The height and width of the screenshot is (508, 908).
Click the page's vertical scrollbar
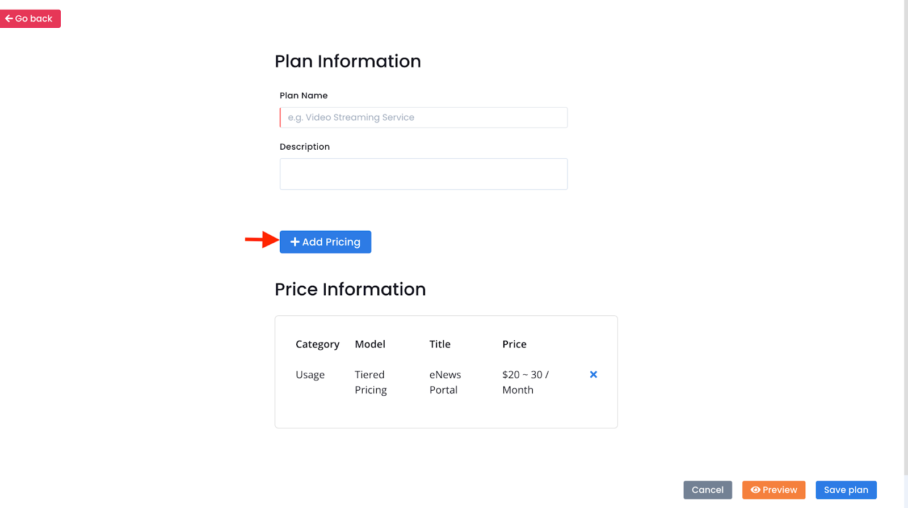tap(906, 238)
